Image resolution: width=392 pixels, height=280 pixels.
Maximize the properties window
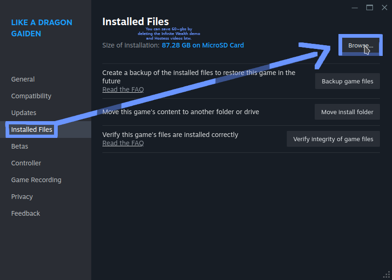pyautogui.click(x=370, y=7)
